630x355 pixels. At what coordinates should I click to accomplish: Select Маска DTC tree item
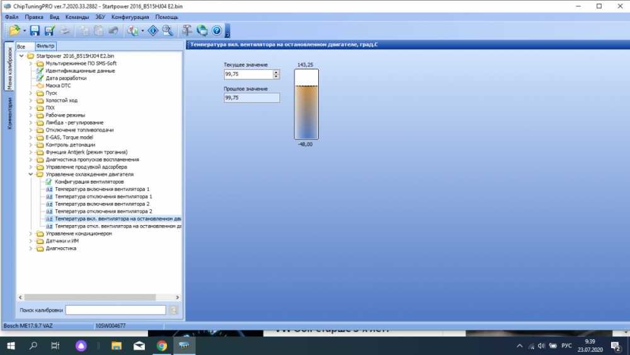tap(58, 86)
